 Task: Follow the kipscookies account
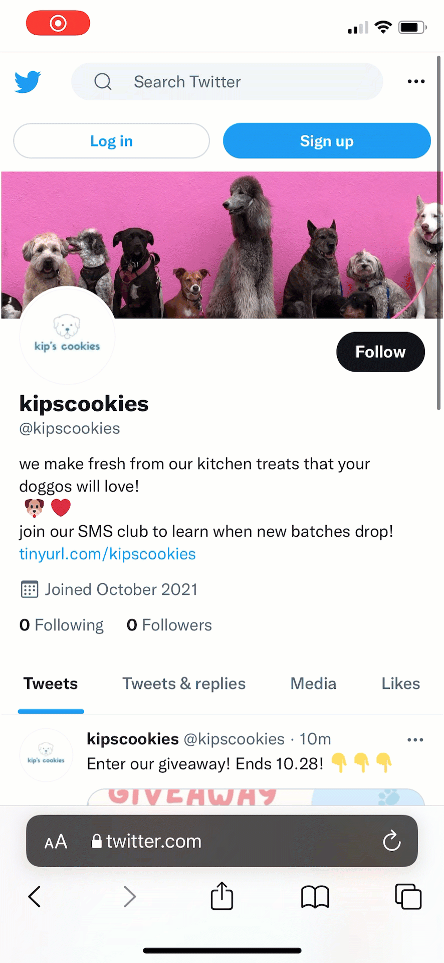(x=380, y=352)
